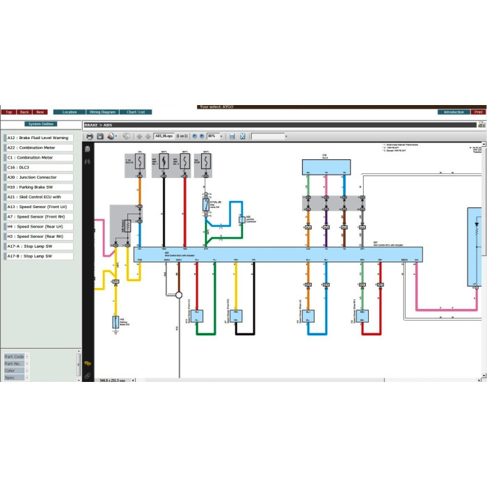Select A17-A : Stop Lamp SW
The width and height of the screenshot is (487, 487).
click(x=38, y=246)
